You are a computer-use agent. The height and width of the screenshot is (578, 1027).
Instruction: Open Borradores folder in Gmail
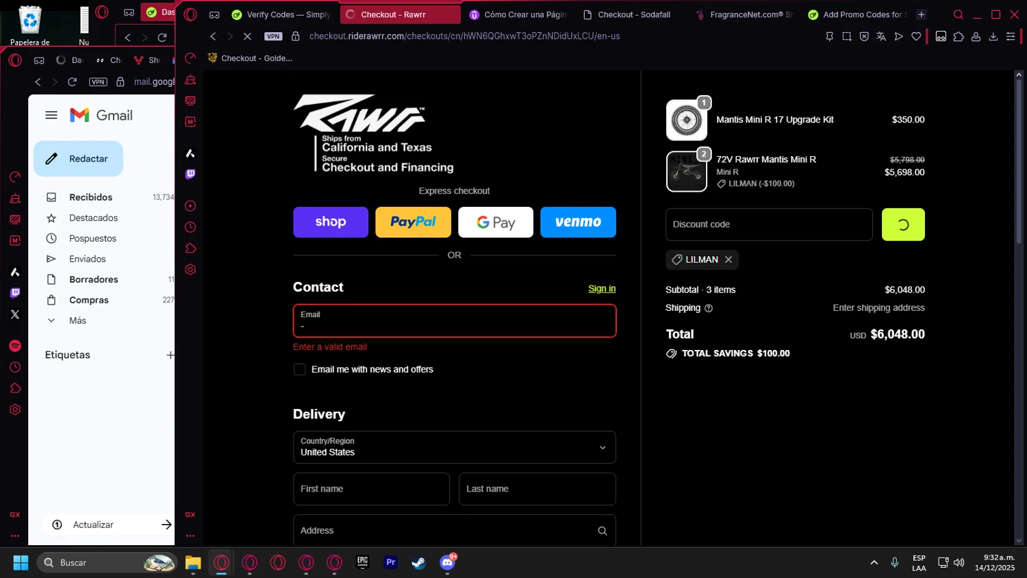93,279
